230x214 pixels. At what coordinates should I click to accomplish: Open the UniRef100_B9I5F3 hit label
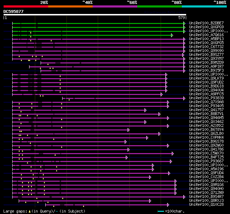[x=206, y=71]
